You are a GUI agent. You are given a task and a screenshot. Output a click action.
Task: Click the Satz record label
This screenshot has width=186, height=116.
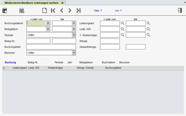coord(97,11)
